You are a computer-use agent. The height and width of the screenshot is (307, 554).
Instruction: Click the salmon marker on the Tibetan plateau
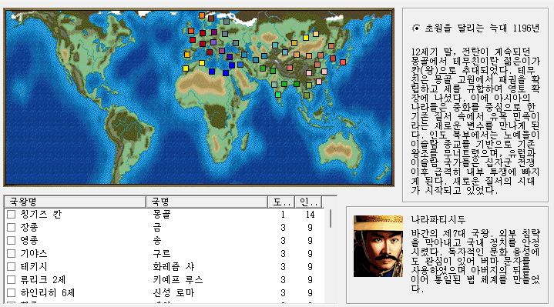(290, 68)
